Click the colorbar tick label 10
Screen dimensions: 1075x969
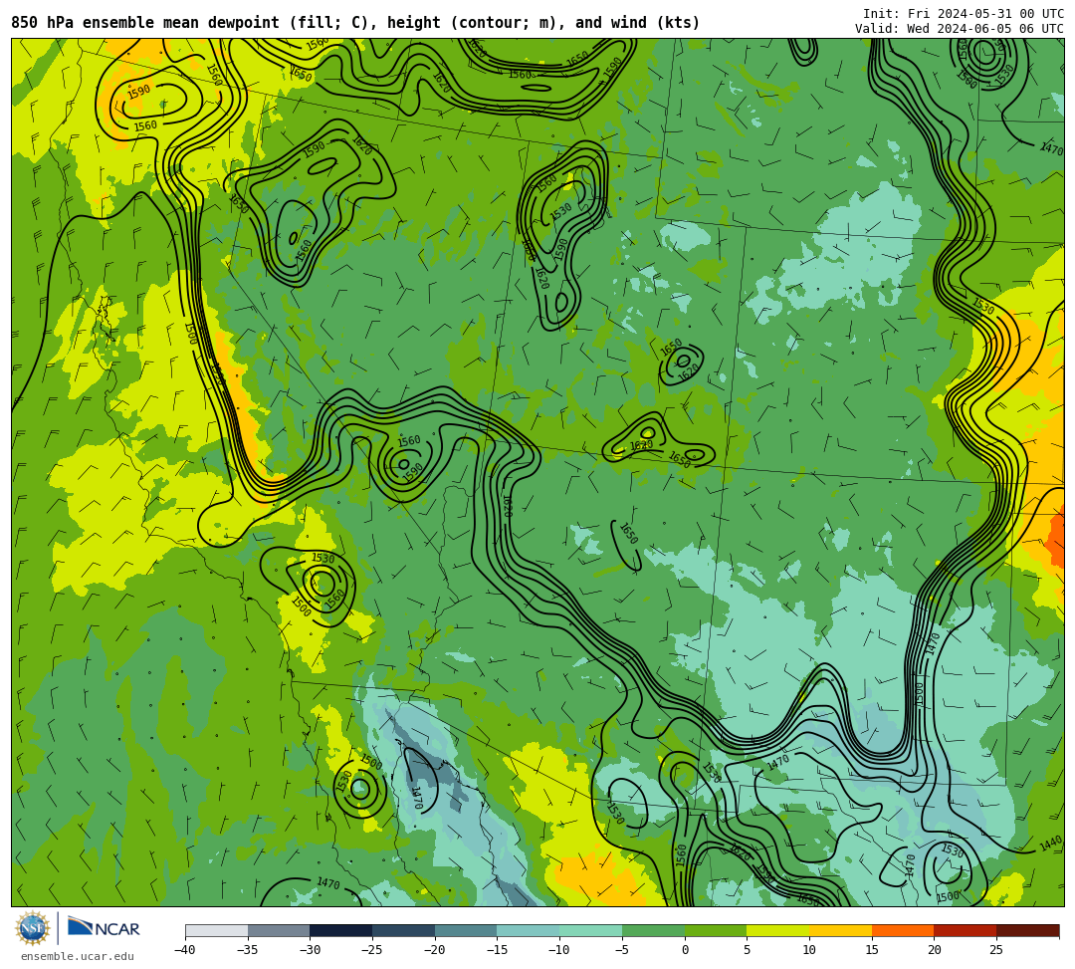click(x=809, y=950)
